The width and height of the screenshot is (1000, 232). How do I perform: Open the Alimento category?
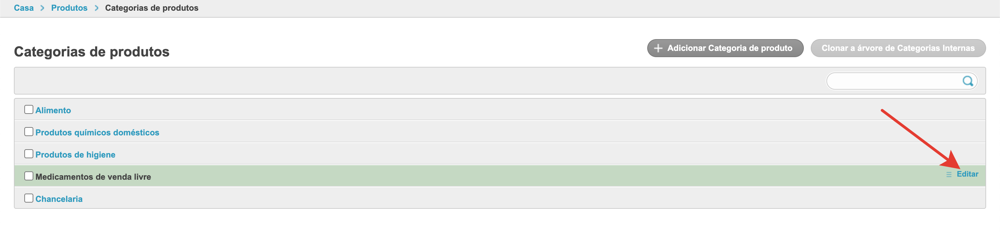coord(53,110)
